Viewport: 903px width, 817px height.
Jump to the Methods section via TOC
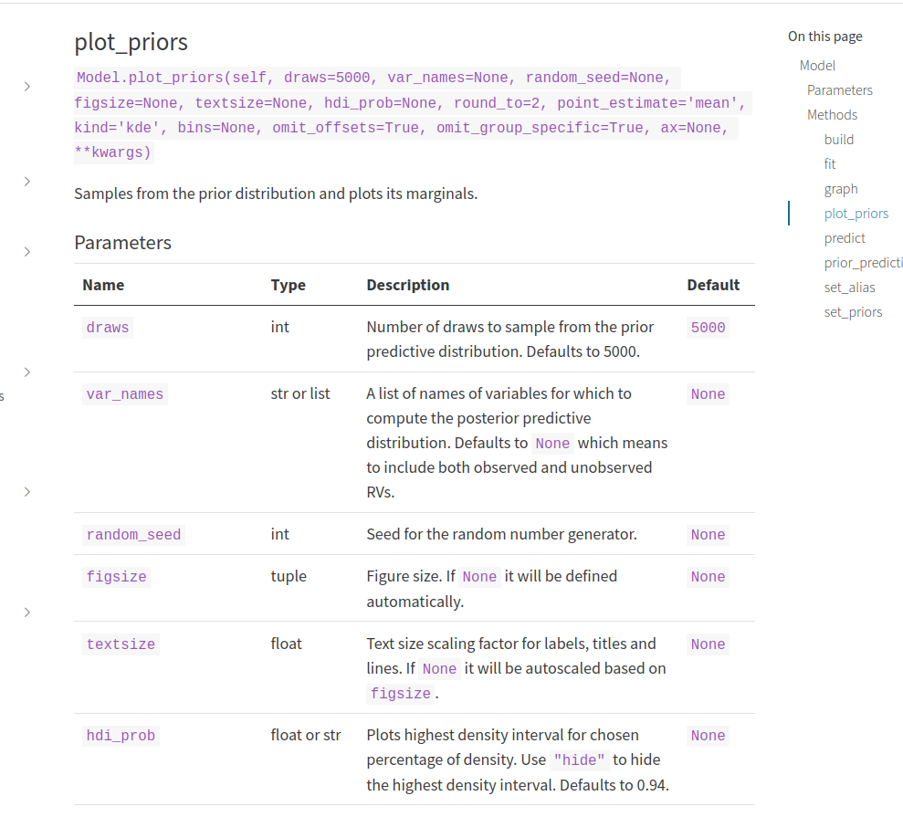click(832, 114)
